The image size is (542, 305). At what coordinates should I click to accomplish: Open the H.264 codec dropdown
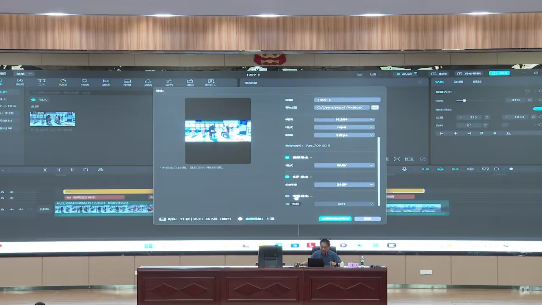[344, 119]
